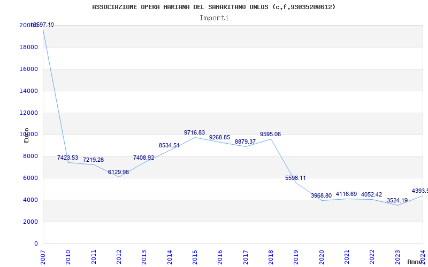This screenshot has width=428, height=267.
Task: Click the chart title ASSOCIAZIONE OPERA MARIANA DEL SAMARITANO
Action: coord(213,7)
